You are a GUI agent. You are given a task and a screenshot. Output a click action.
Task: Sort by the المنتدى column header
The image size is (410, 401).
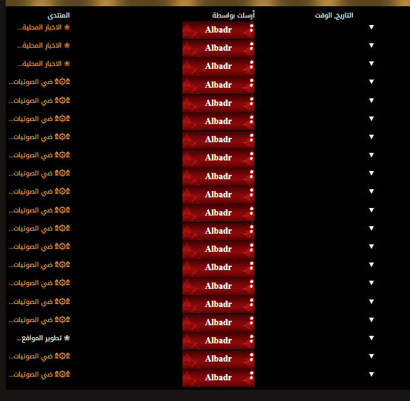(x=58, y=15)
